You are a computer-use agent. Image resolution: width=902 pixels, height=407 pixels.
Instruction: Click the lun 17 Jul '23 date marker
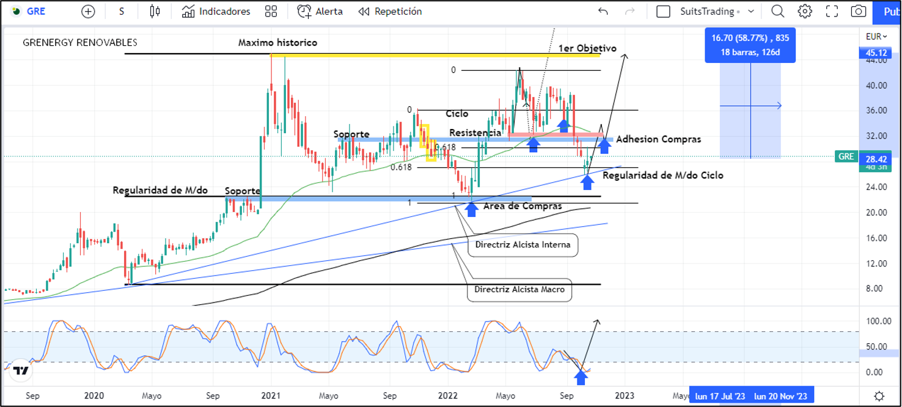[x=721, y=396]
